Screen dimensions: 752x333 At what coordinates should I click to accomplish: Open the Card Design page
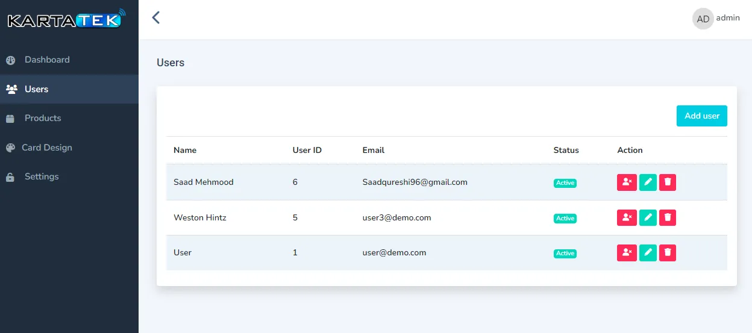tap(47, 148)
